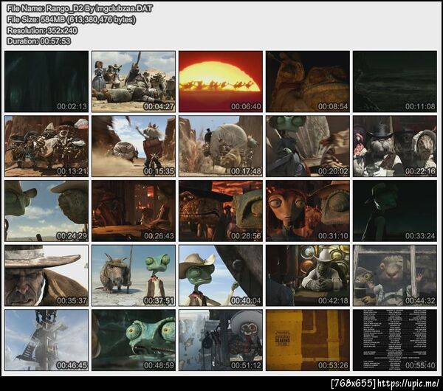Click the File Name Rango_D2 text
443x391 pixels.
point(80,9)
